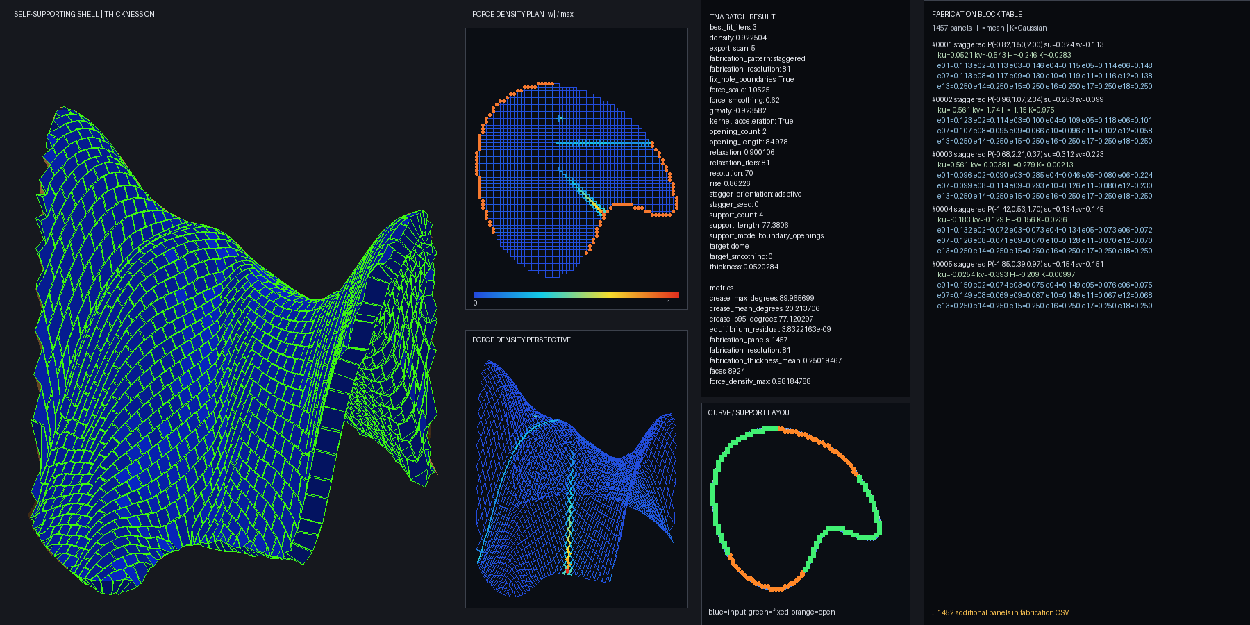Select thickness: 0.0520284 value

pyautogui.click(x=744, y=267)
